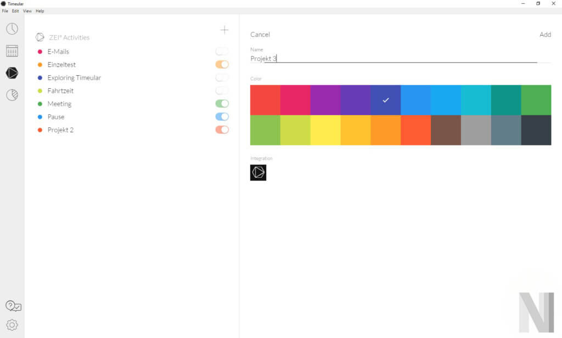This screenshot has height=338, width=562.
Task: Pick the yellow color swatch
Action: [x=325, y=131]
